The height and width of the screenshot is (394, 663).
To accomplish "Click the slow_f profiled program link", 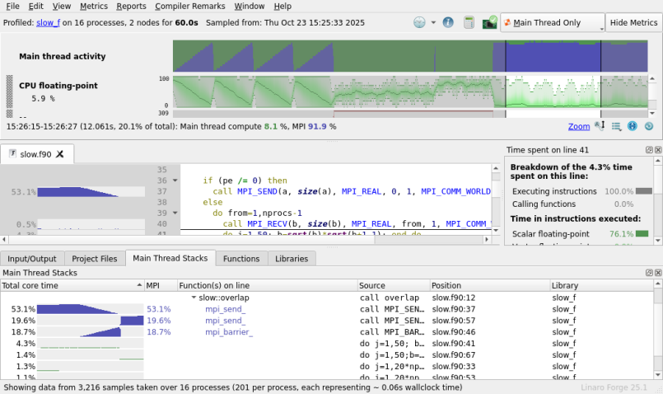I will tap(47, 22).
